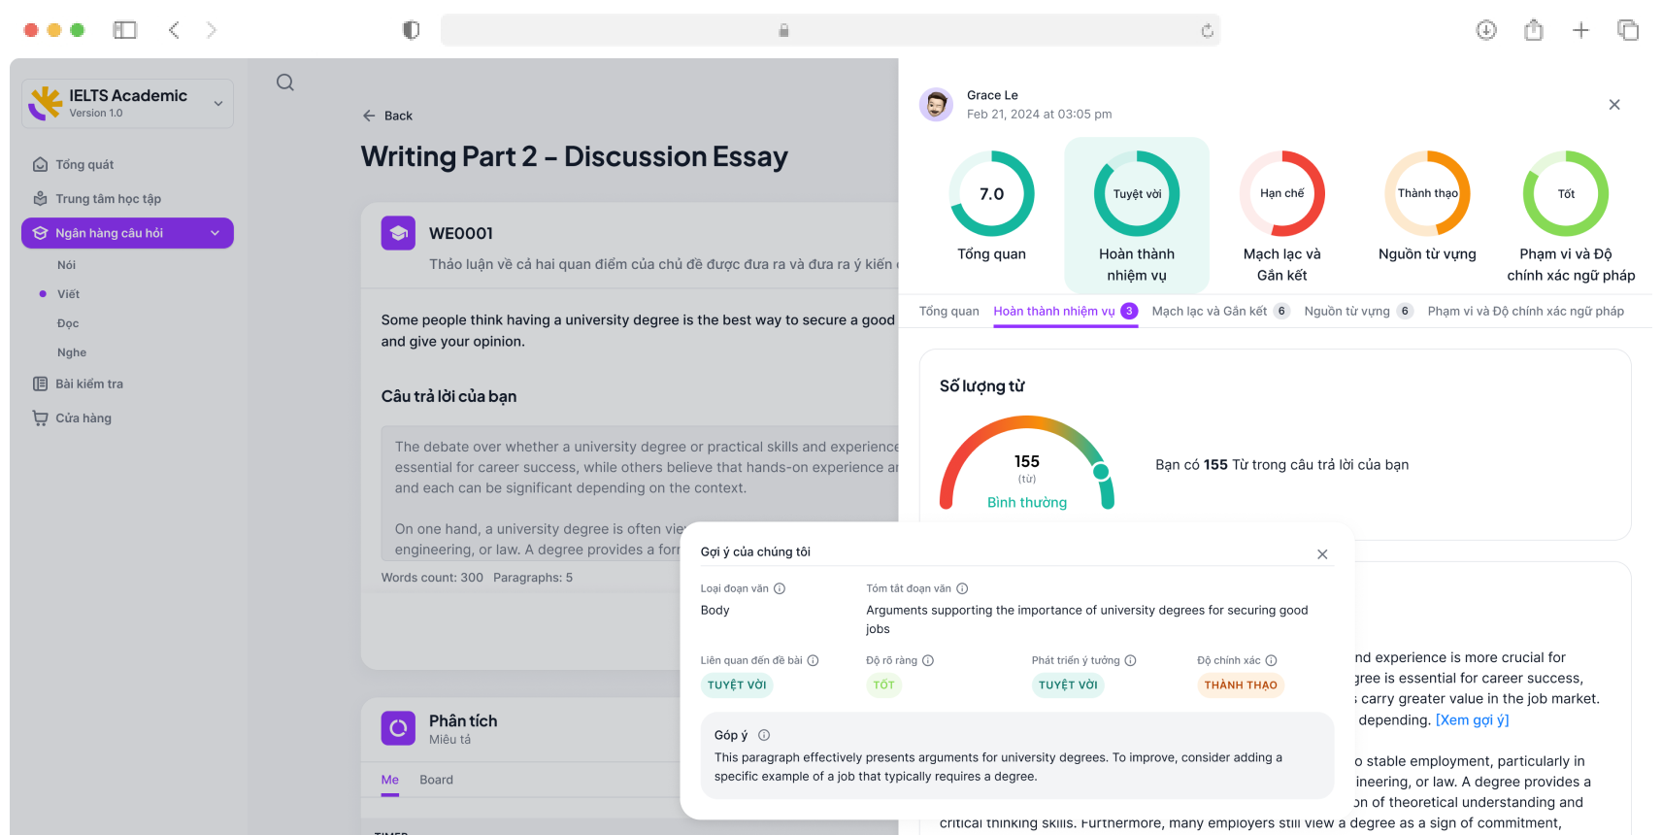
Task: Click the TỐT clarity badge
Action: (x=883, y=685)
